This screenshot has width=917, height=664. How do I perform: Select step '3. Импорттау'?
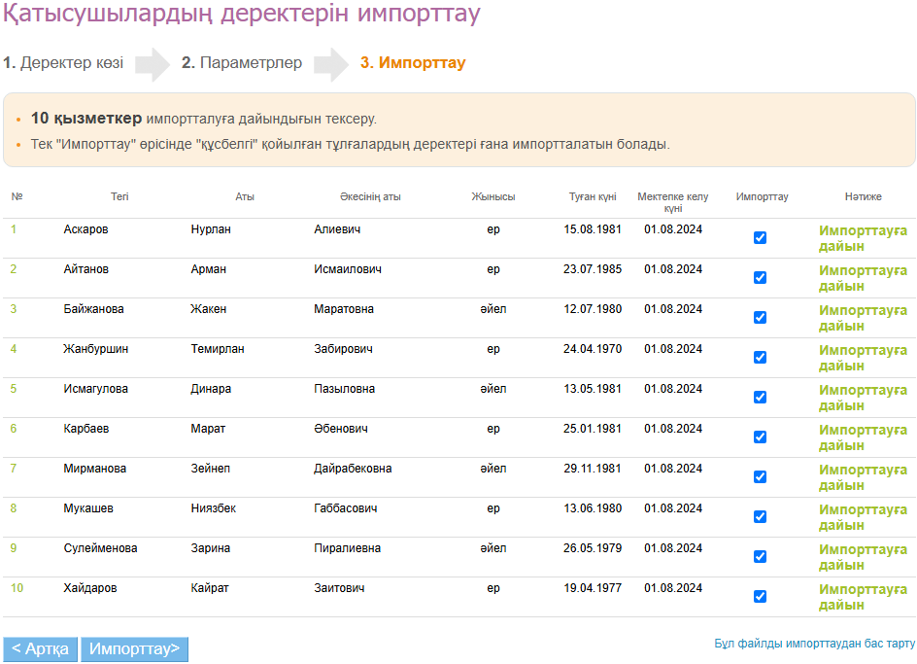click(x=413, y=63)
